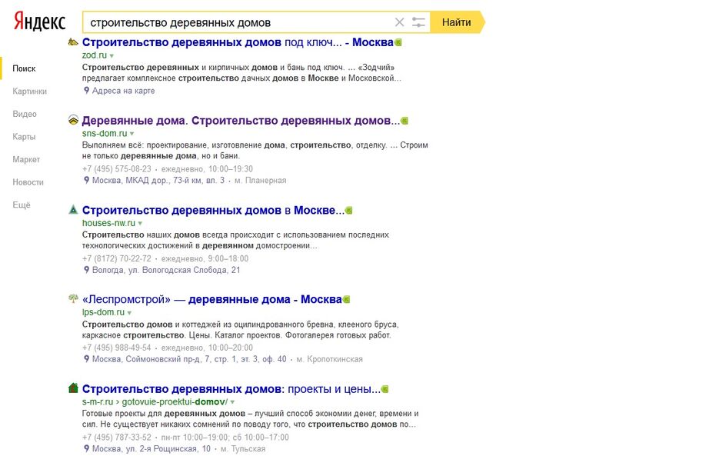This screenshot has width=719, height=456.
Task: Click green badge after s-m-r.ru result title
Action: pyautogui.click(x=385, y=389)
